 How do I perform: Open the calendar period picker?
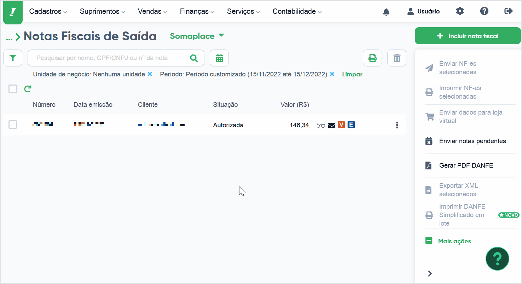pyautogui.click(x=219, y=58)
